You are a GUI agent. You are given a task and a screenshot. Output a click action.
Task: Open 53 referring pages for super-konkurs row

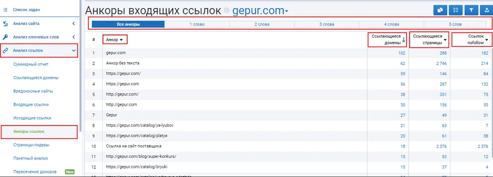[444, 156]
